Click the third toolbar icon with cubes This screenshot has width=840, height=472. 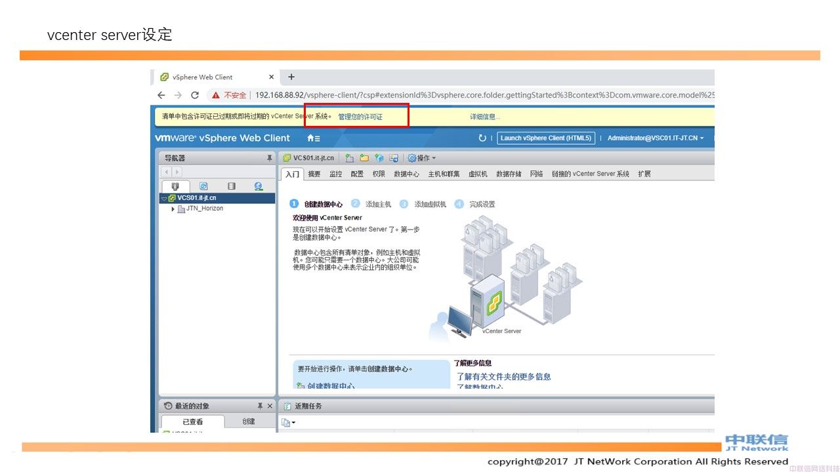379,158
